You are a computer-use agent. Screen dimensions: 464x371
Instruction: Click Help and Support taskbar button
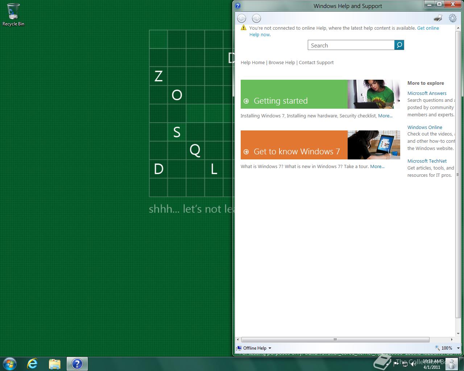(77, 364)
